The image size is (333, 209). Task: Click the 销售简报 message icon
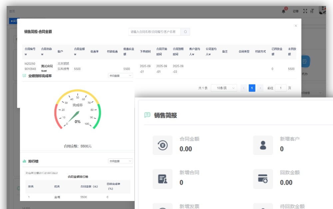tap(147, 115)
